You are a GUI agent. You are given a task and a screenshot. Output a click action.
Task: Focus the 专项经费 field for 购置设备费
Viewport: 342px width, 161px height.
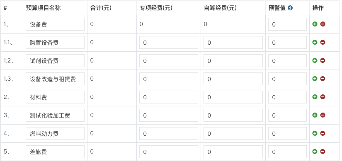pyautogui.click(x=169, y=43)
